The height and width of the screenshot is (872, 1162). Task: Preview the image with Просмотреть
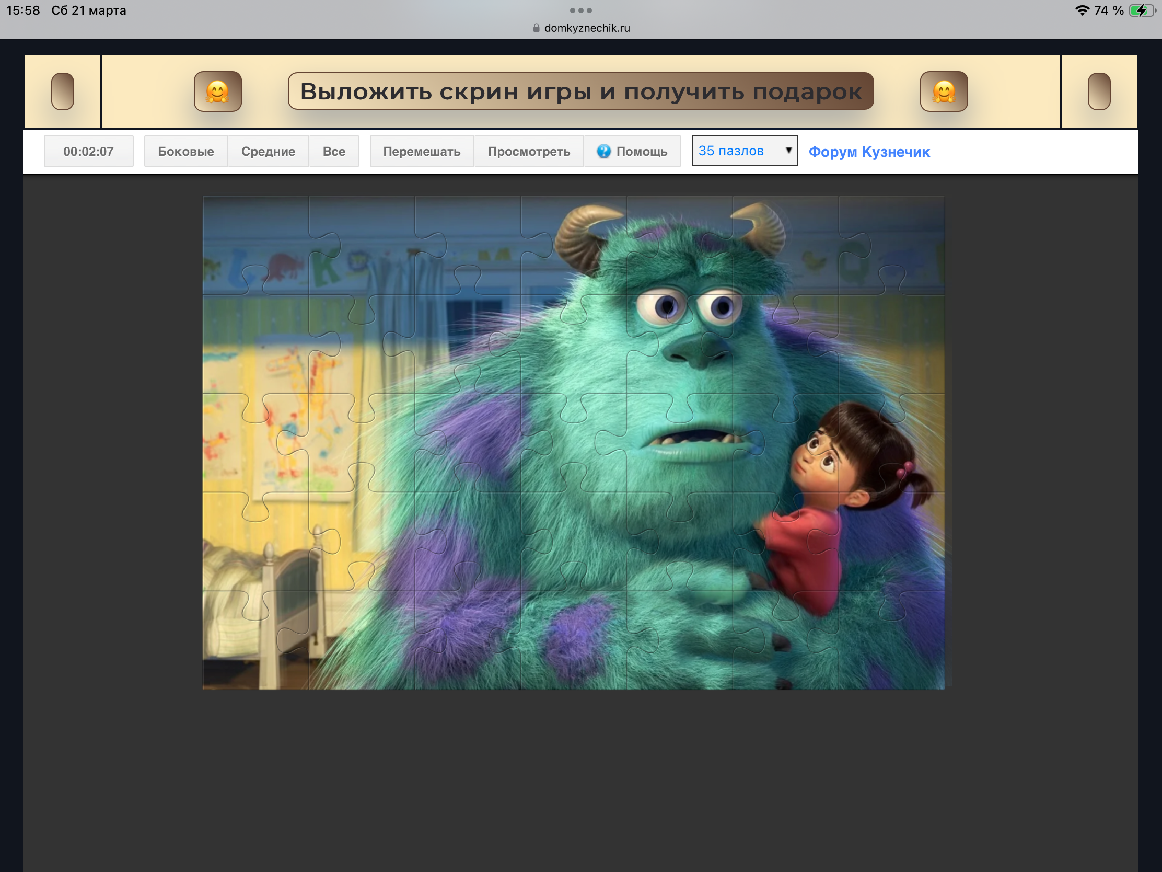pos(528,152)
